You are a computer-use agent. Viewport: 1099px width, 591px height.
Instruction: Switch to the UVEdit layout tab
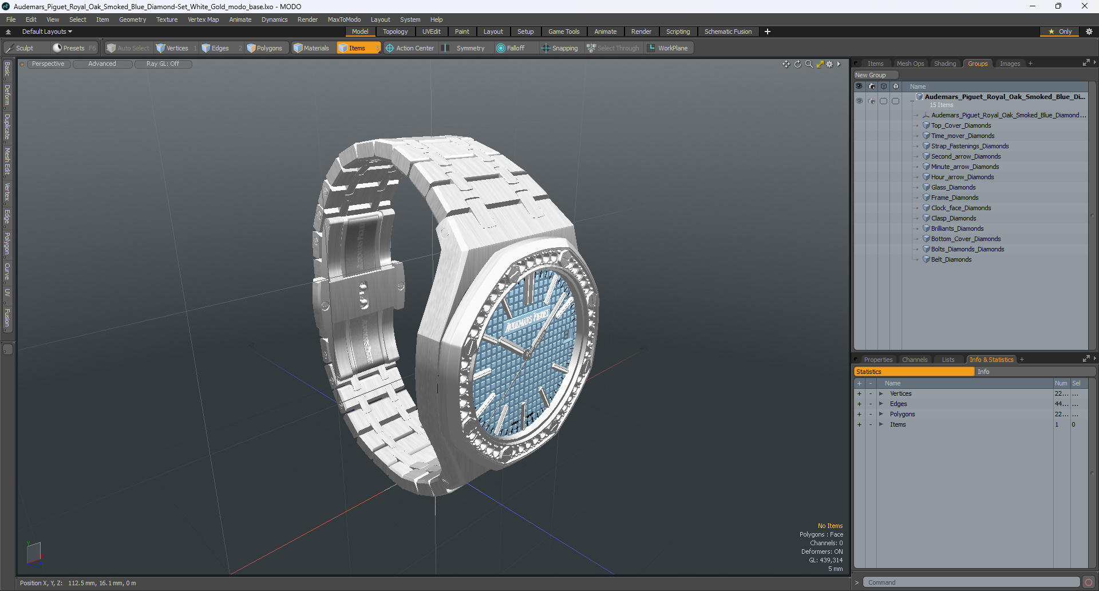click(431, 31)
